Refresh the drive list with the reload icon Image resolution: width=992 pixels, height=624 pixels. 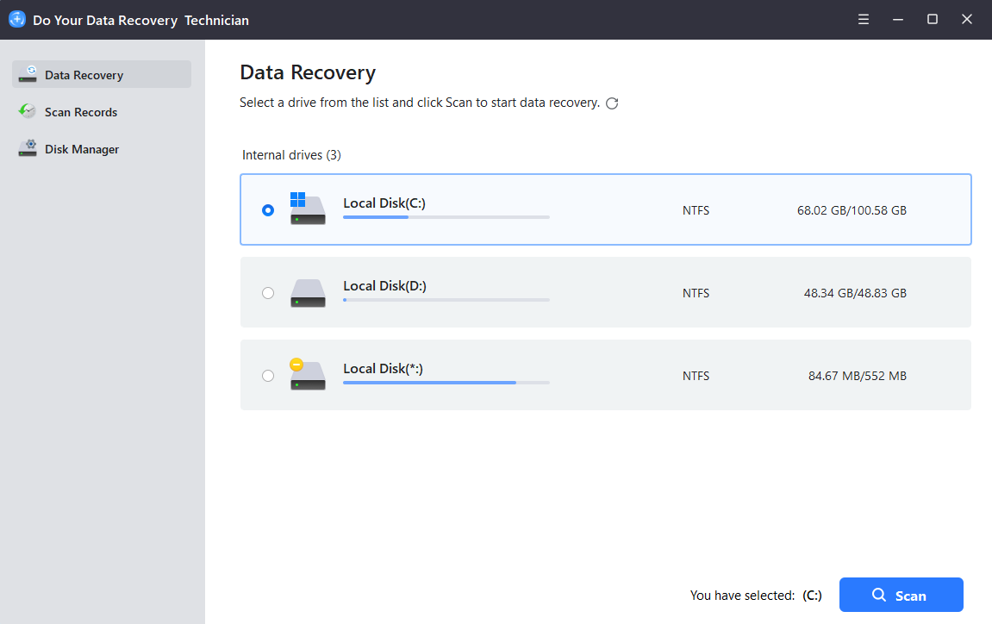(612, 103)
